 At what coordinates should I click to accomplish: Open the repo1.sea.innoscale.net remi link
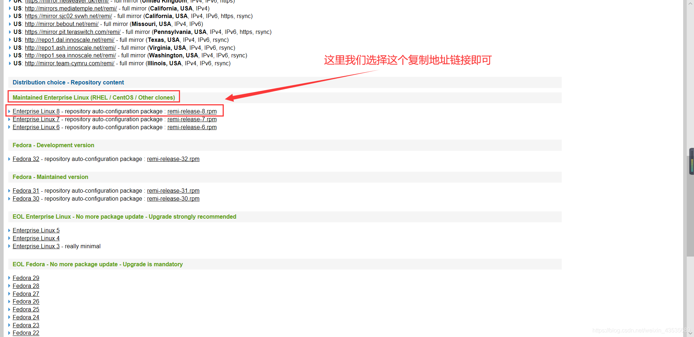[x=70, y=56]
